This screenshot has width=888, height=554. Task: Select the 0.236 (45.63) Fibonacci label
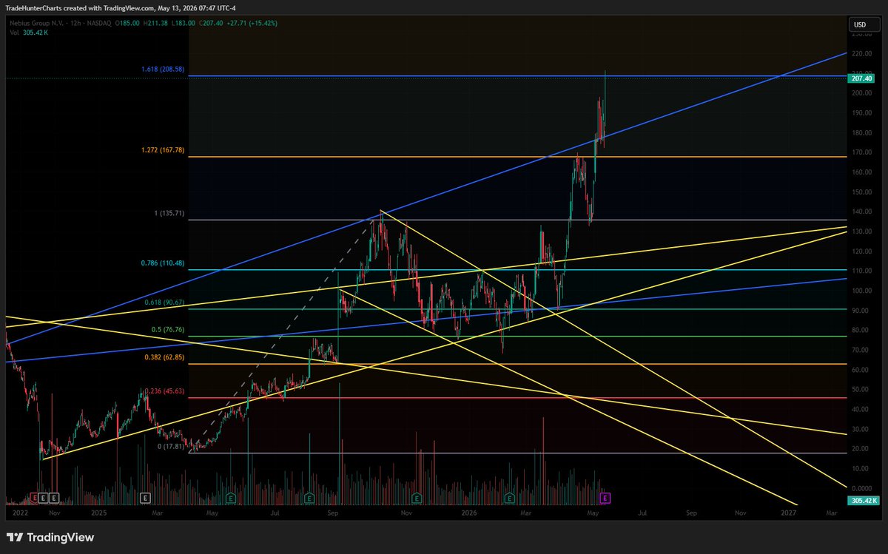point(164,391)
